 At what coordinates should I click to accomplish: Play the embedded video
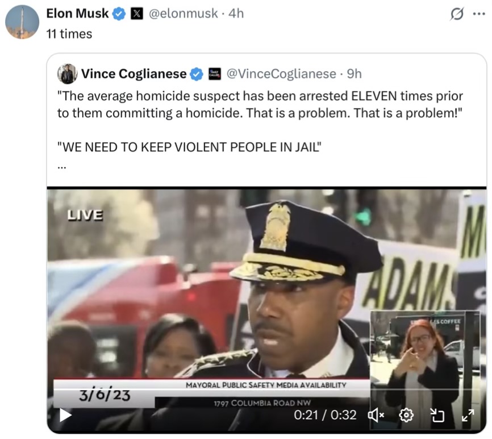pos(65,415)
